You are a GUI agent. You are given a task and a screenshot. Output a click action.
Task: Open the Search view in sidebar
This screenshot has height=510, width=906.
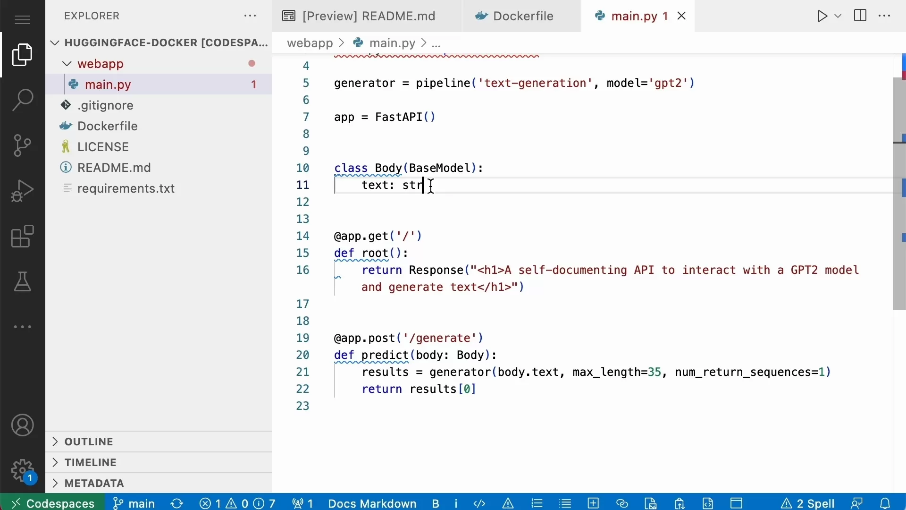click(22, 100)
